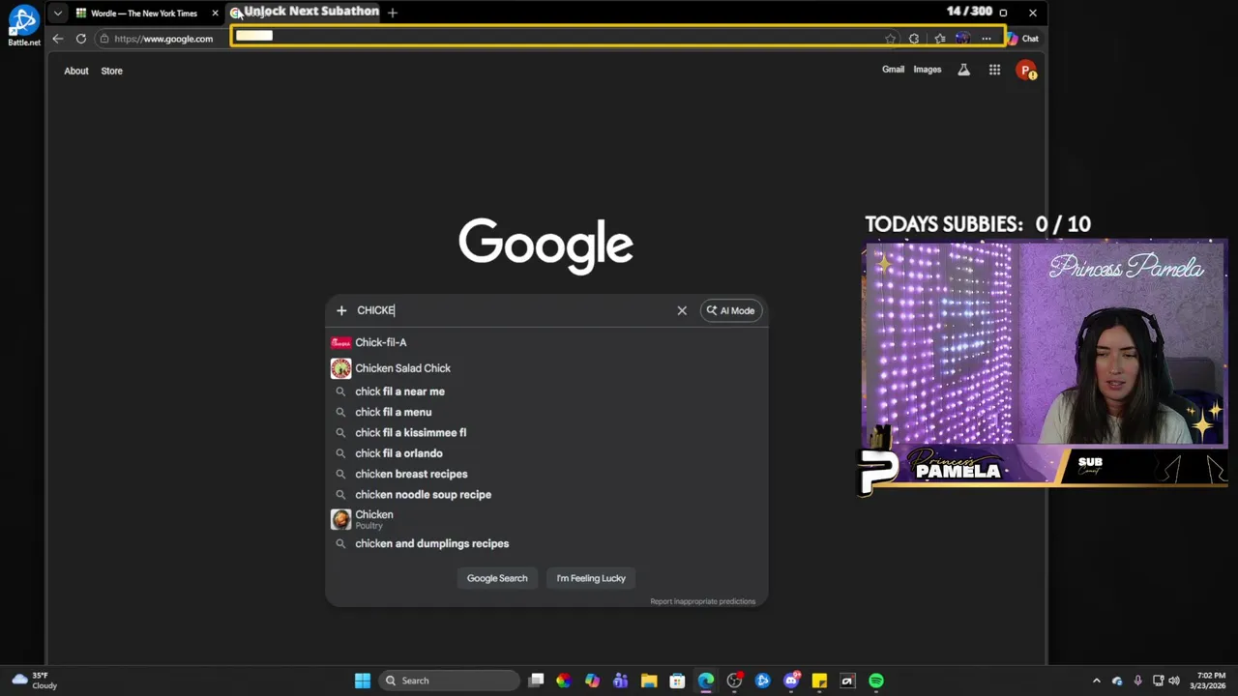Viewport: 1238px width, 696px height.
Task: Open a new browser tab
Action: 393,13
